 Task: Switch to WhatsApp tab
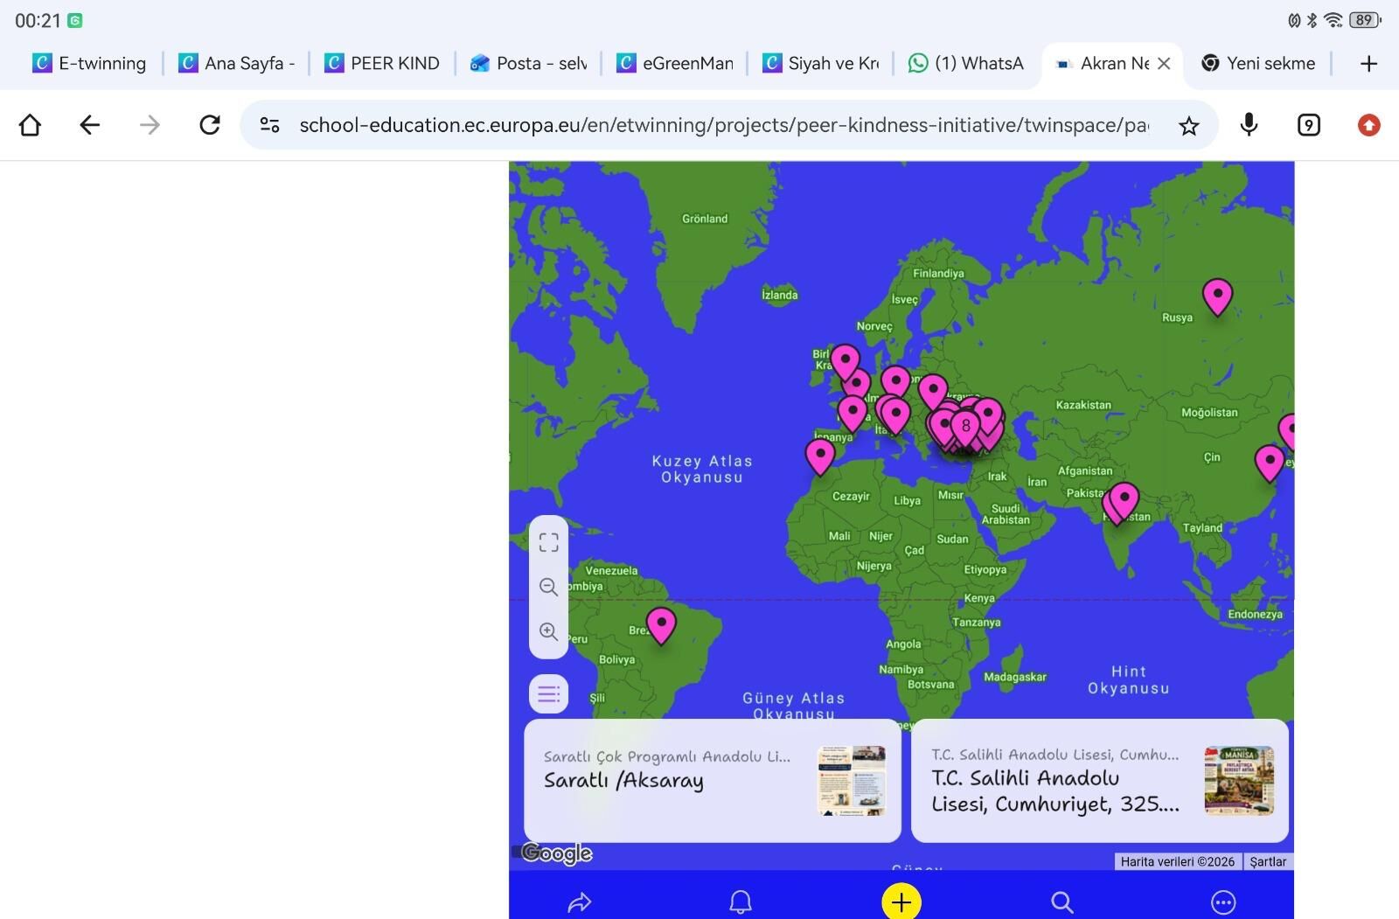966,63
